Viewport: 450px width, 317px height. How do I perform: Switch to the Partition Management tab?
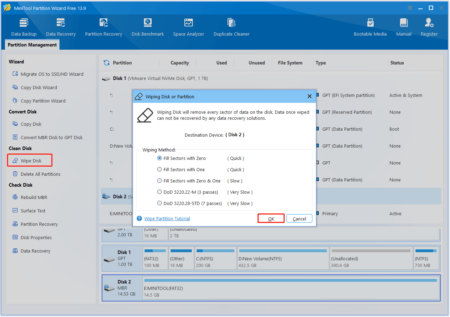[32, 45]
